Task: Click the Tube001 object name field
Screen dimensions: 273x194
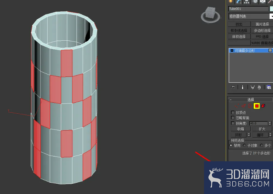Action: pos(249,9)
